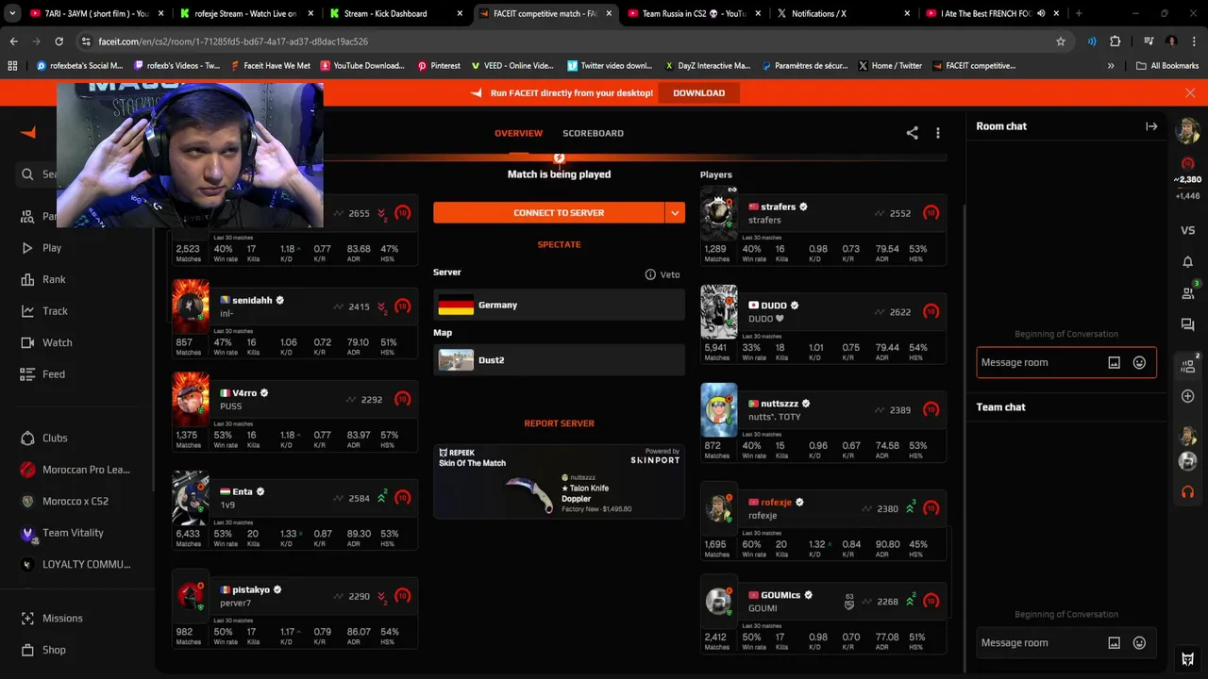The width and height of the screenshot is (1208, 679).
Task: Open the VS matchmaking icon
Action: click(x=1187, y=230)
